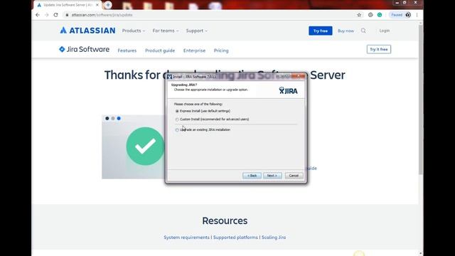Go forward using the browser forward arrow

[x=47, y=15]
